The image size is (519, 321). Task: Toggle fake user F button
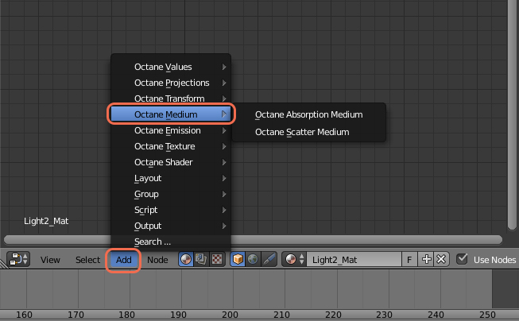point(409,259)
